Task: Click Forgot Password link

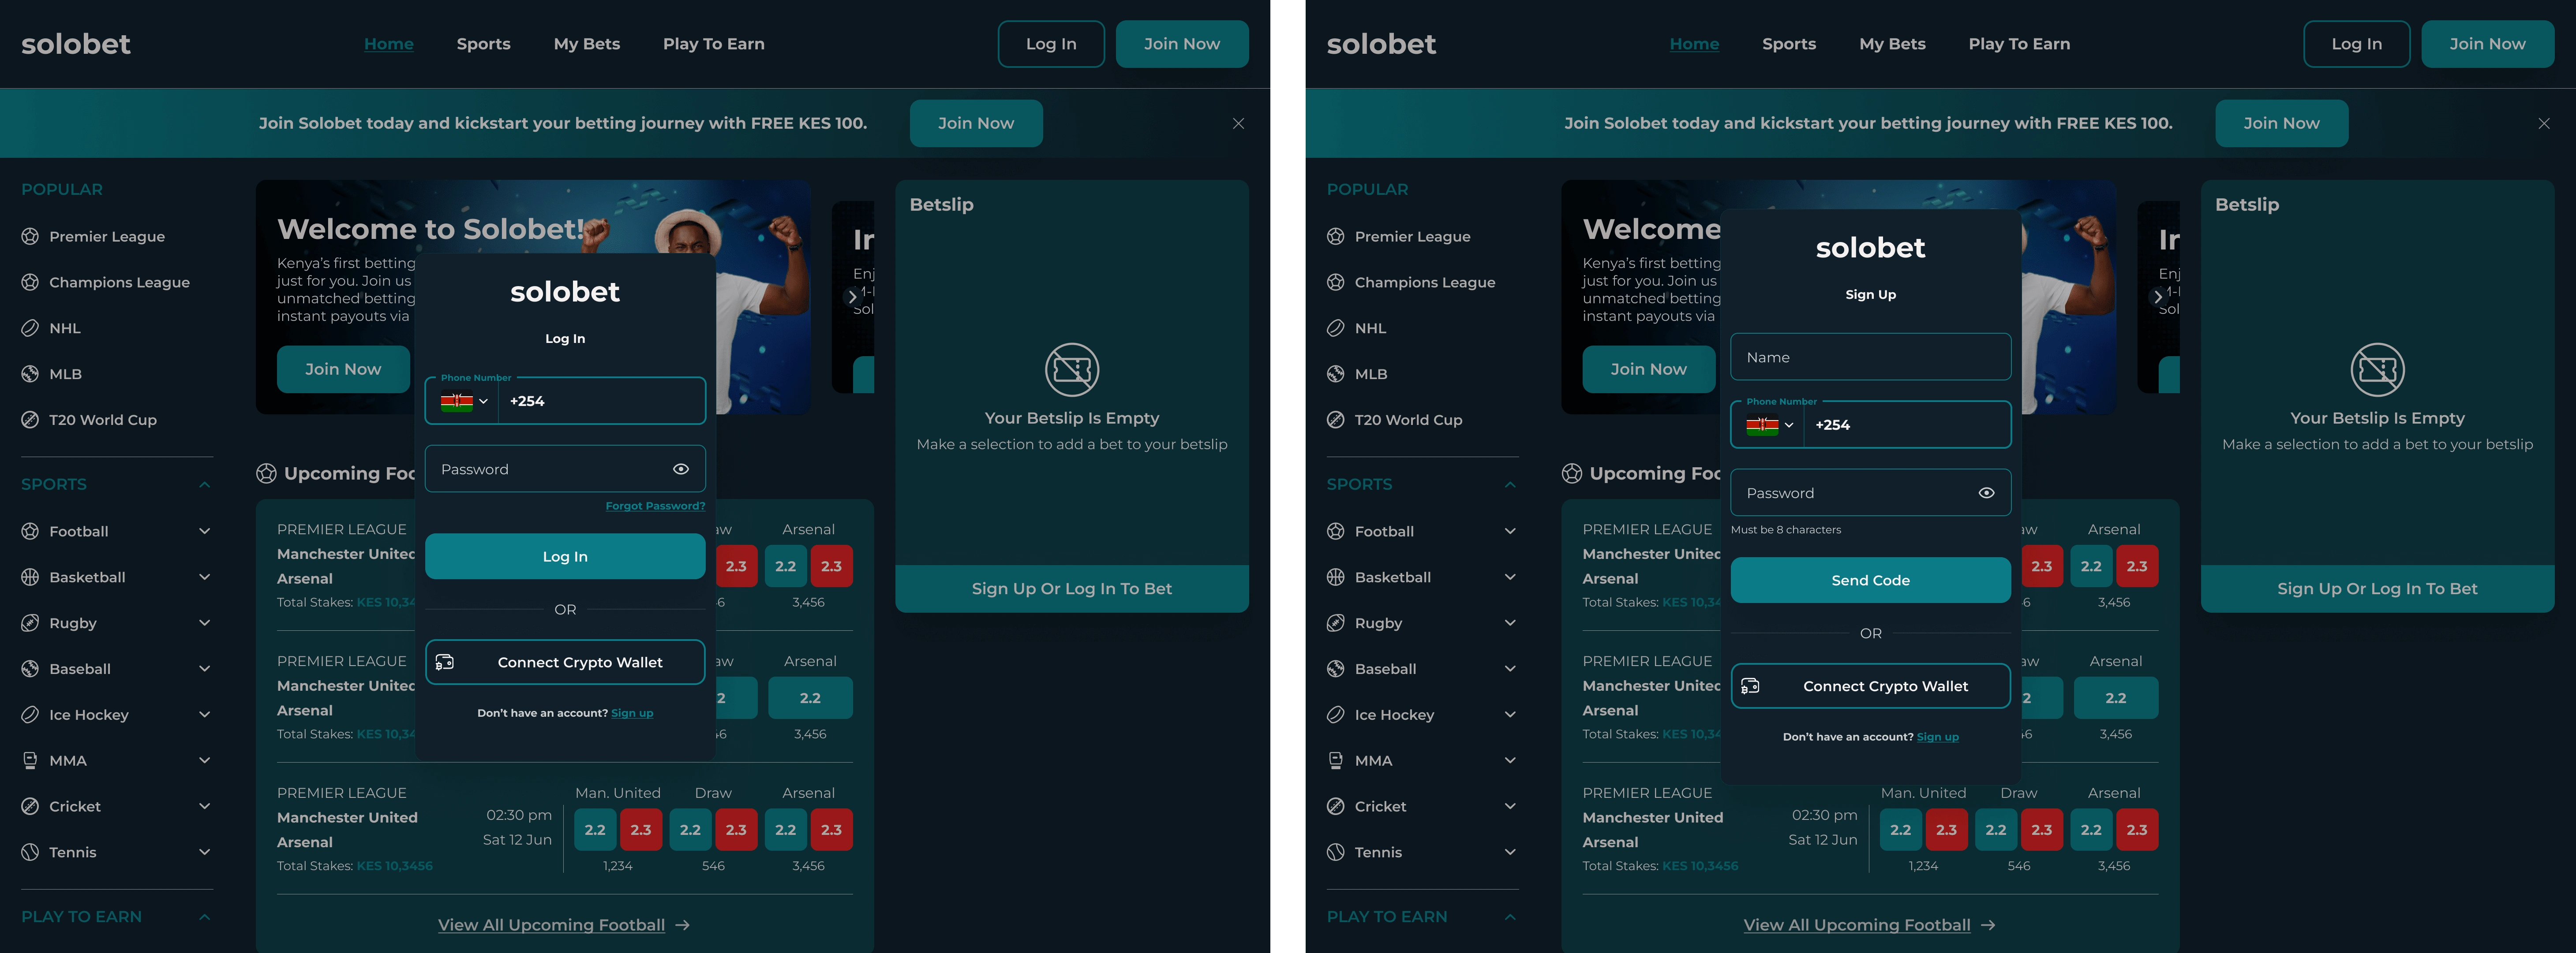Action: tap(655, 506)
